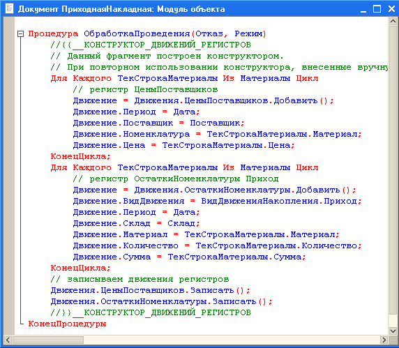The image size is (399, 348).
Task: Click the line with Движения.ЦеныПоставщиков.Добавить()
Action: 203,100
